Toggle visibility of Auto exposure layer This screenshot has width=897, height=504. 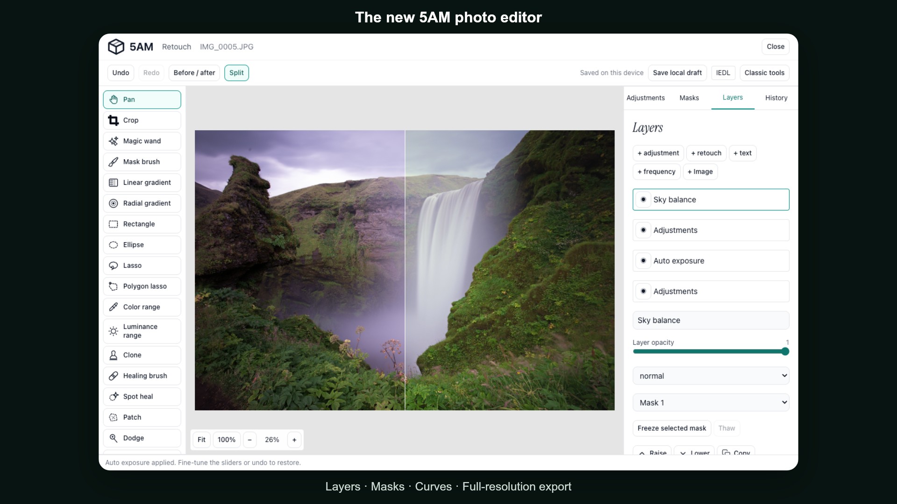pos(643,261)
